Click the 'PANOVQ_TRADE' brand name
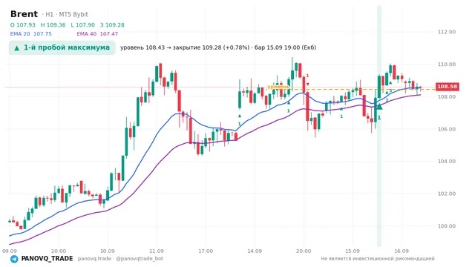Image resolution: width=475 pixels, height=267 pixels. 47,259
